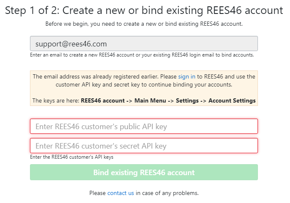The height and width of the screenshot is (203, 290).
Task: Open the sign in link
Action: point(187,77)
